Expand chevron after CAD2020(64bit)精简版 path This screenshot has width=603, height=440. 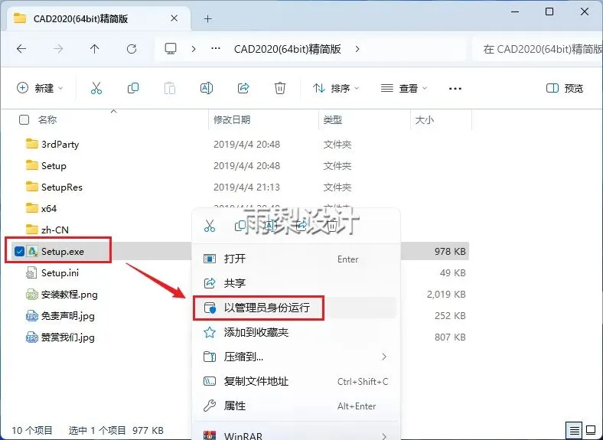click(357, 49)
